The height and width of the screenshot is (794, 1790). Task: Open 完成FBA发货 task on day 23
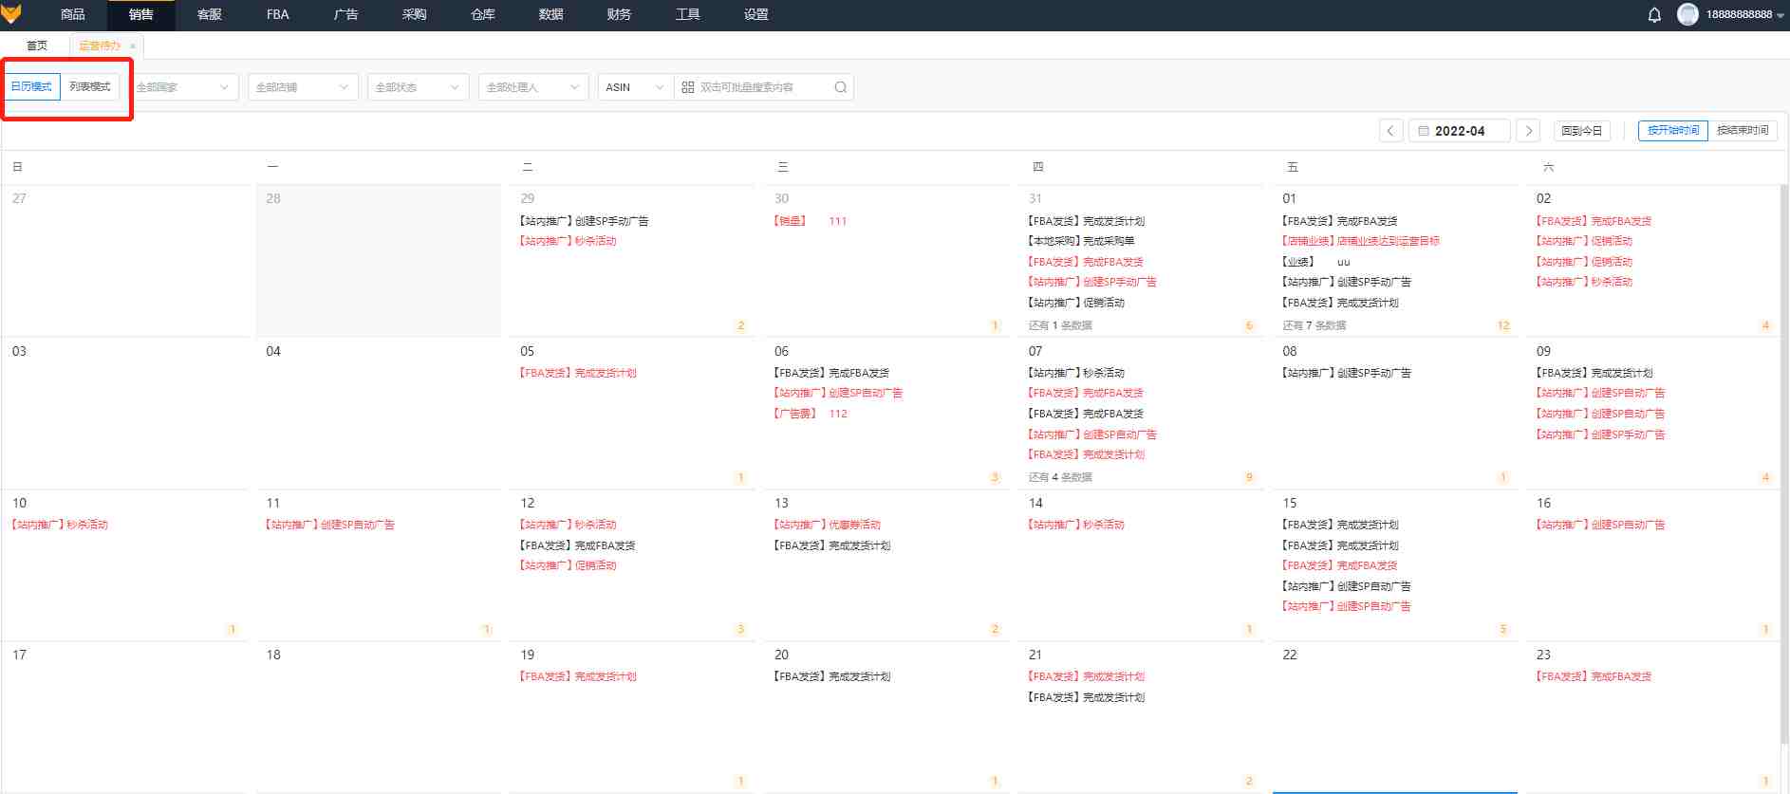pos(1594,676)
